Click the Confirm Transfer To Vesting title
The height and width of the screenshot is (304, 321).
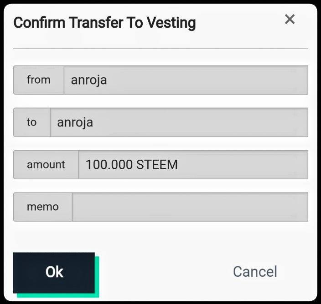click(x=104, y=23)
